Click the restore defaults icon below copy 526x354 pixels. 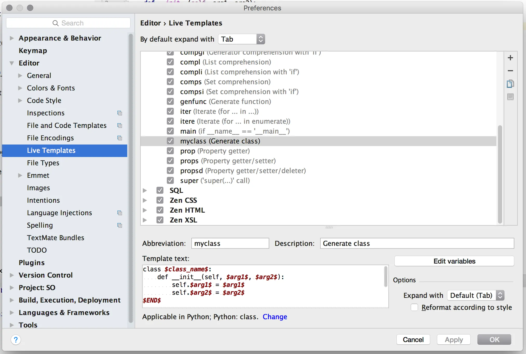510,97
